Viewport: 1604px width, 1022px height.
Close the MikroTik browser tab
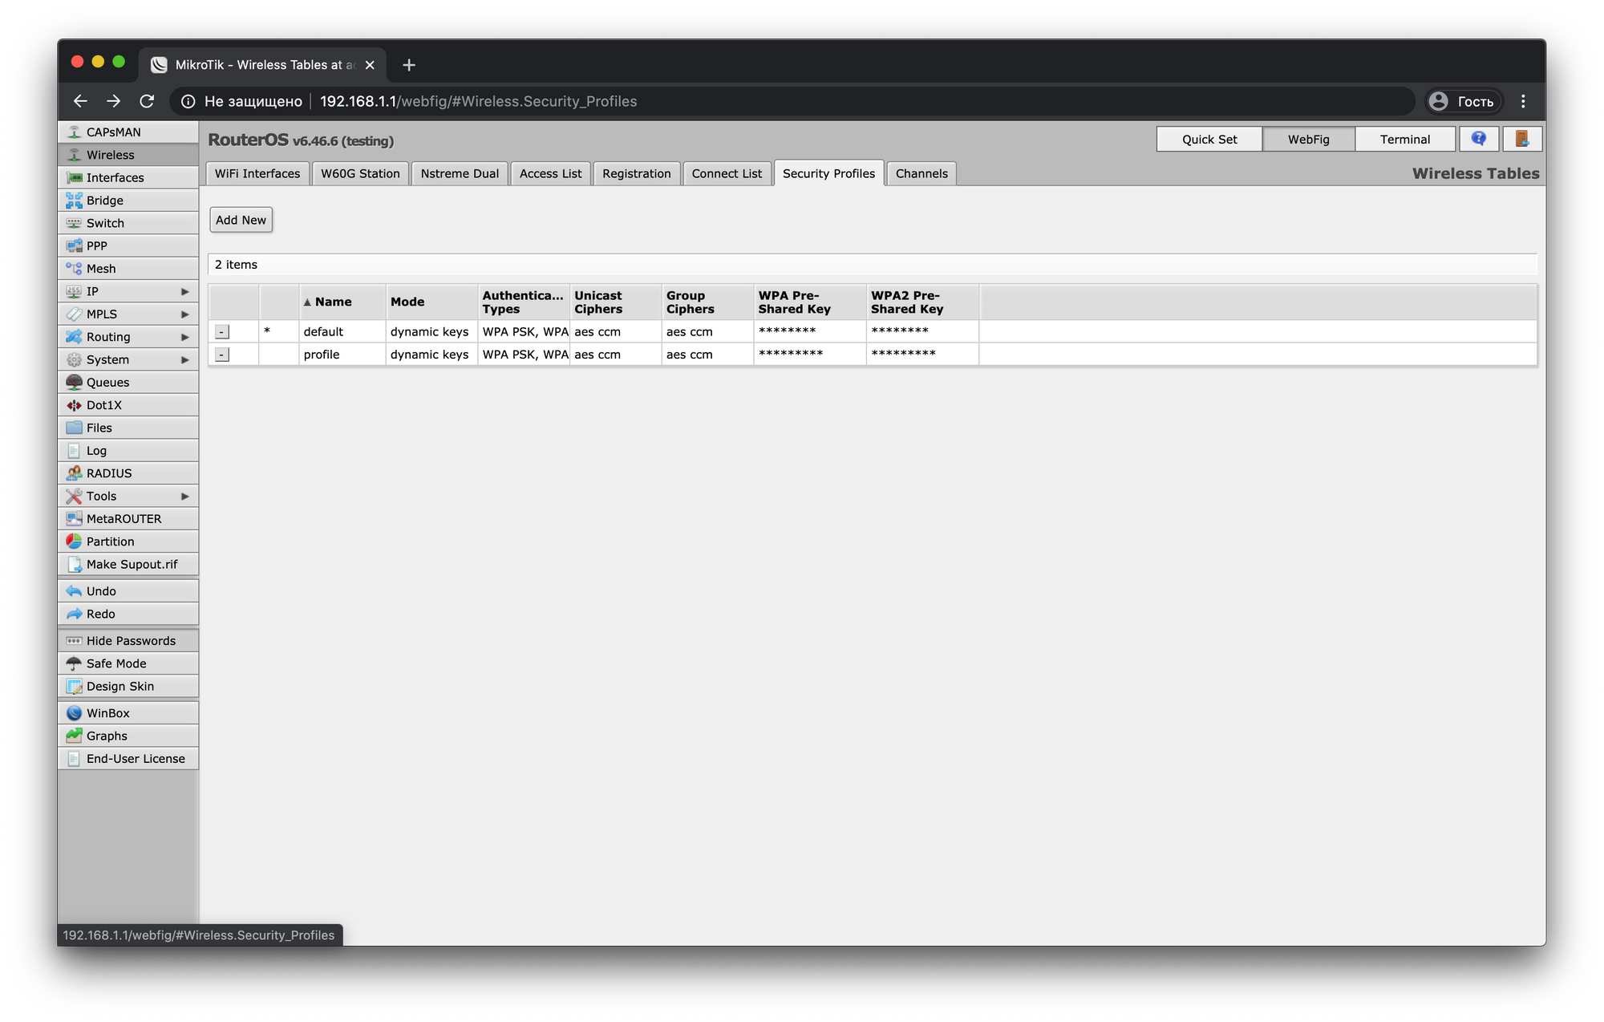click(x=370, y=65)
